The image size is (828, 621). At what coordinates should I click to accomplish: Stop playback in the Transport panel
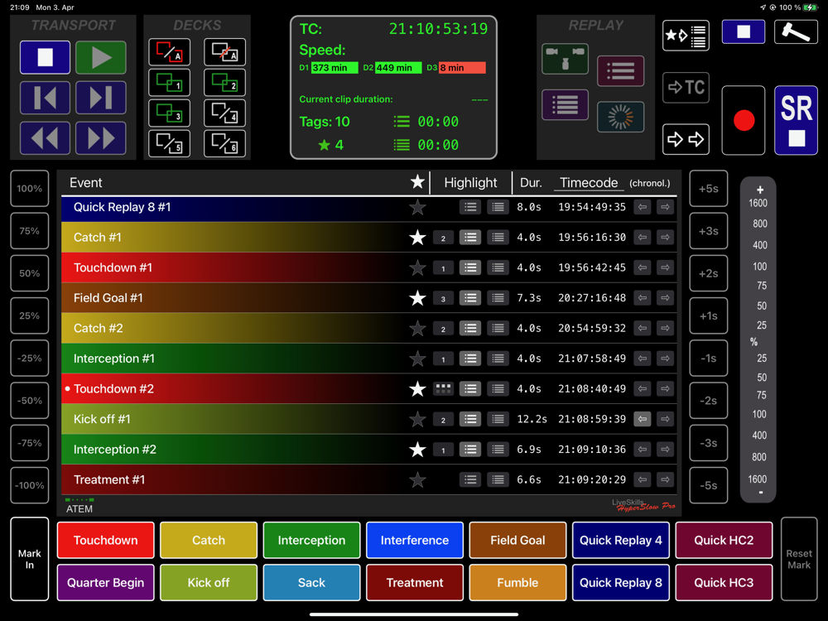tap(45, 57)
